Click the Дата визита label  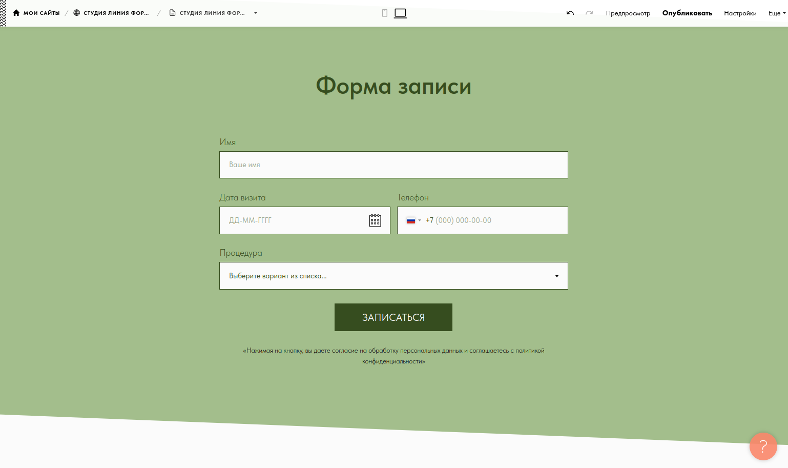242,197
